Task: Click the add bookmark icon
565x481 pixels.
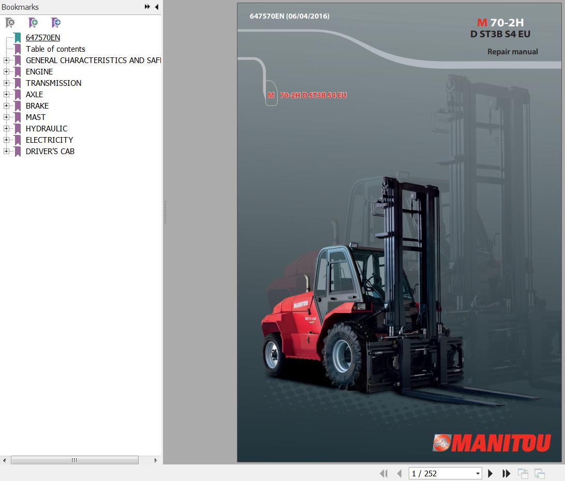Action: 33,23
